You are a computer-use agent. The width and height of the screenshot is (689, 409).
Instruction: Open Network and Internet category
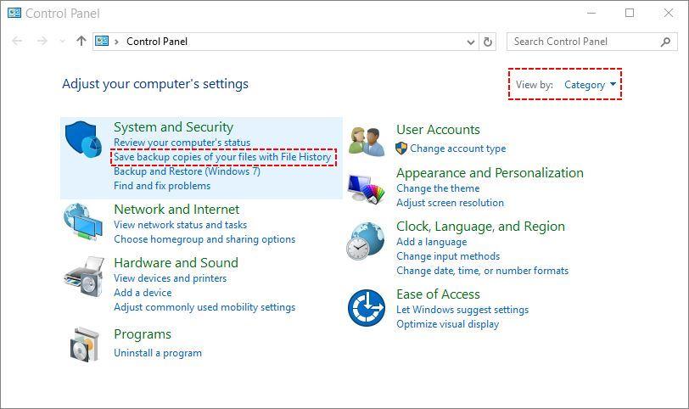(x=176, y=209)
